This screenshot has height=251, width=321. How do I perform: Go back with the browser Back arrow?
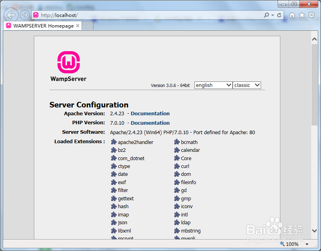click(x=11, y=15)
